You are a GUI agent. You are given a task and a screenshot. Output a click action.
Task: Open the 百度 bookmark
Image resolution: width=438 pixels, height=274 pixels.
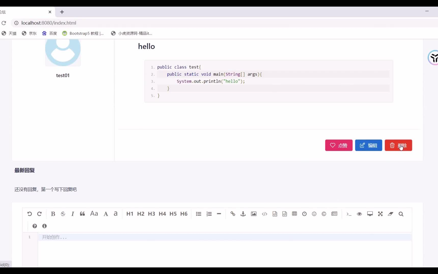[x=50, y=33]
